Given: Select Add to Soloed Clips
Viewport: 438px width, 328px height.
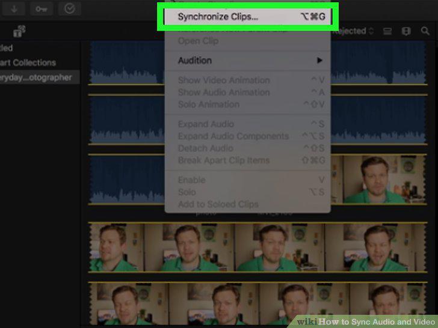Looking at the screenshot, I should pos(247,204).
